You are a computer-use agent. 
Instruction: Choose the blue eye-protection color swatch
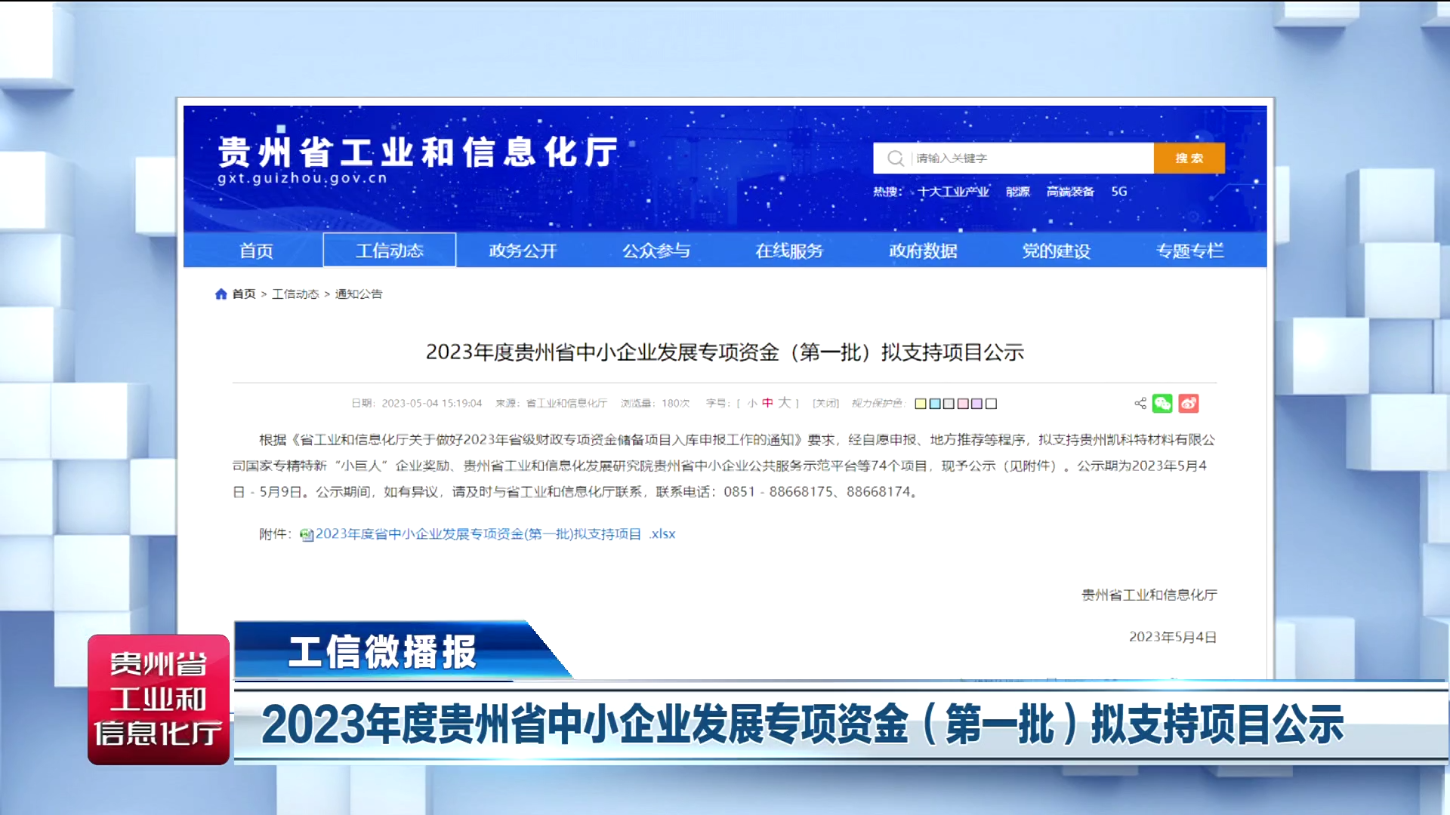(935, 404)
